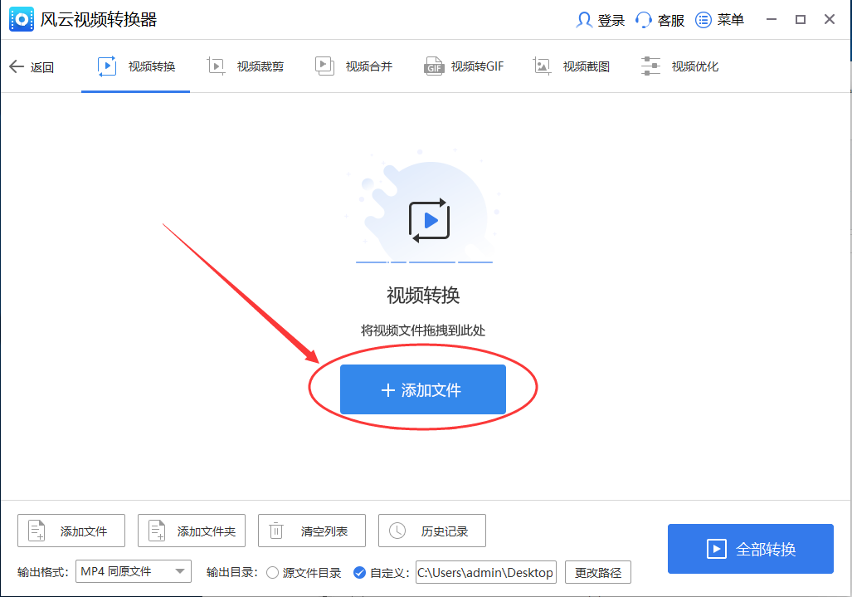Viewport: 852px width, 597px height.
Task: Click the plus sign on blue 添加文件 button
Action: coord(388,390)
